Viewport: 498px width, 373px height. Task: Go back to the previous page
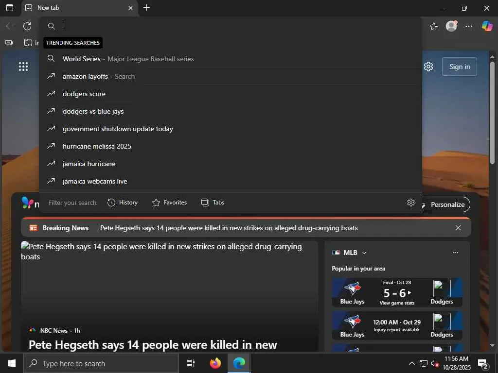pyautogui.click(x=10, y=26)
